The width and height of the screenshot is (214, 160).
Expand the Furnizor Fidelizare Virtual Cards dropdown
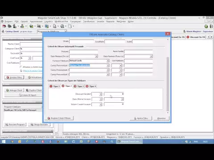(x=107, y=61)
